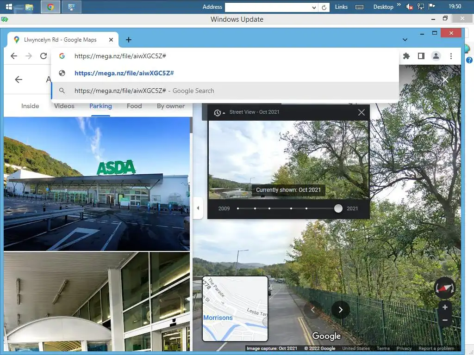Select the mega.nz Google Search suggestion
Image resolution: width=474 pixels, height=355 pixels.
(225, 91)
